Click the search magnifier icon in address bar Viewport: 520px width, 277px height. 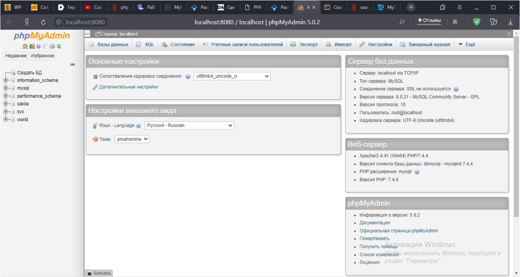(402, 22)
